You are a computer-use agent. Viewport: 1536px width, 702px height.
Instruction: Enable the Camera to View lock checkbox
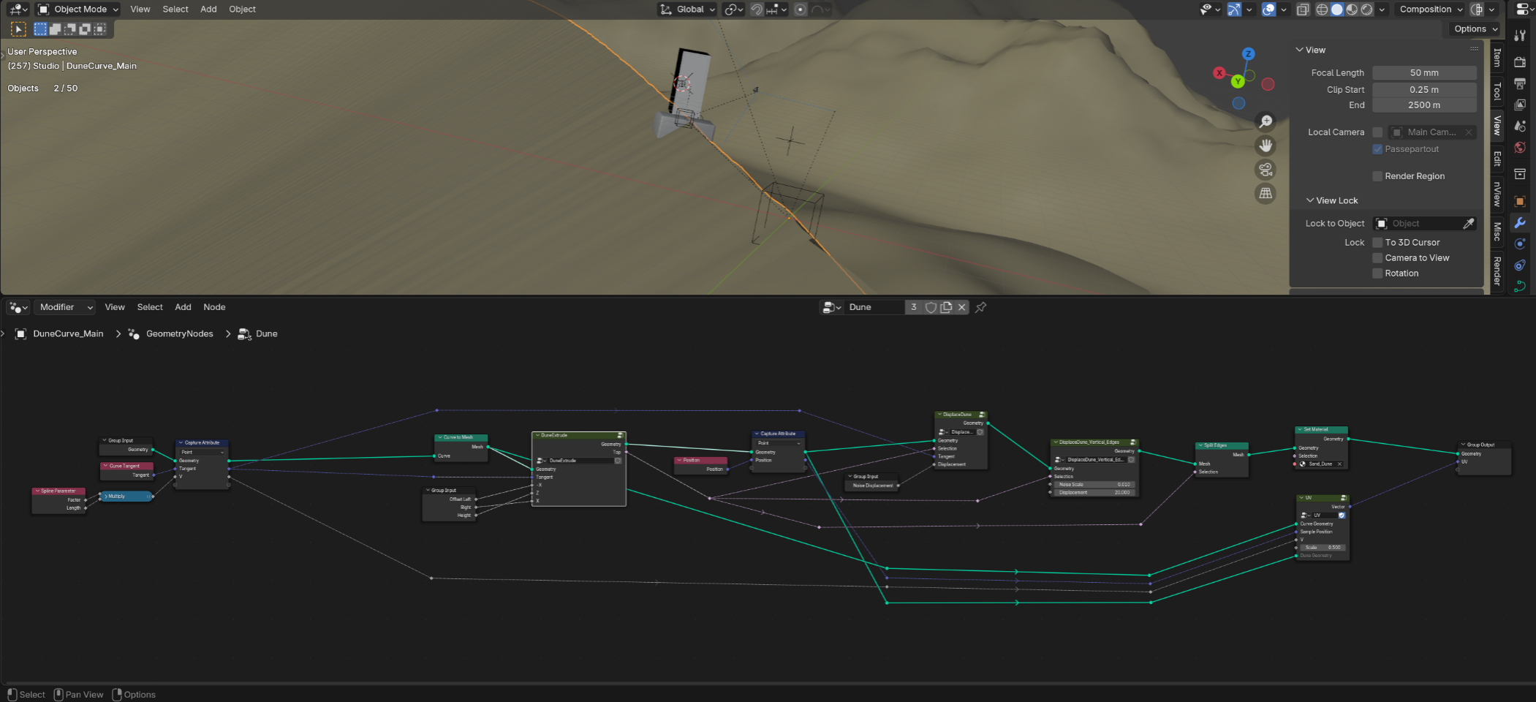pos(1377,257)
